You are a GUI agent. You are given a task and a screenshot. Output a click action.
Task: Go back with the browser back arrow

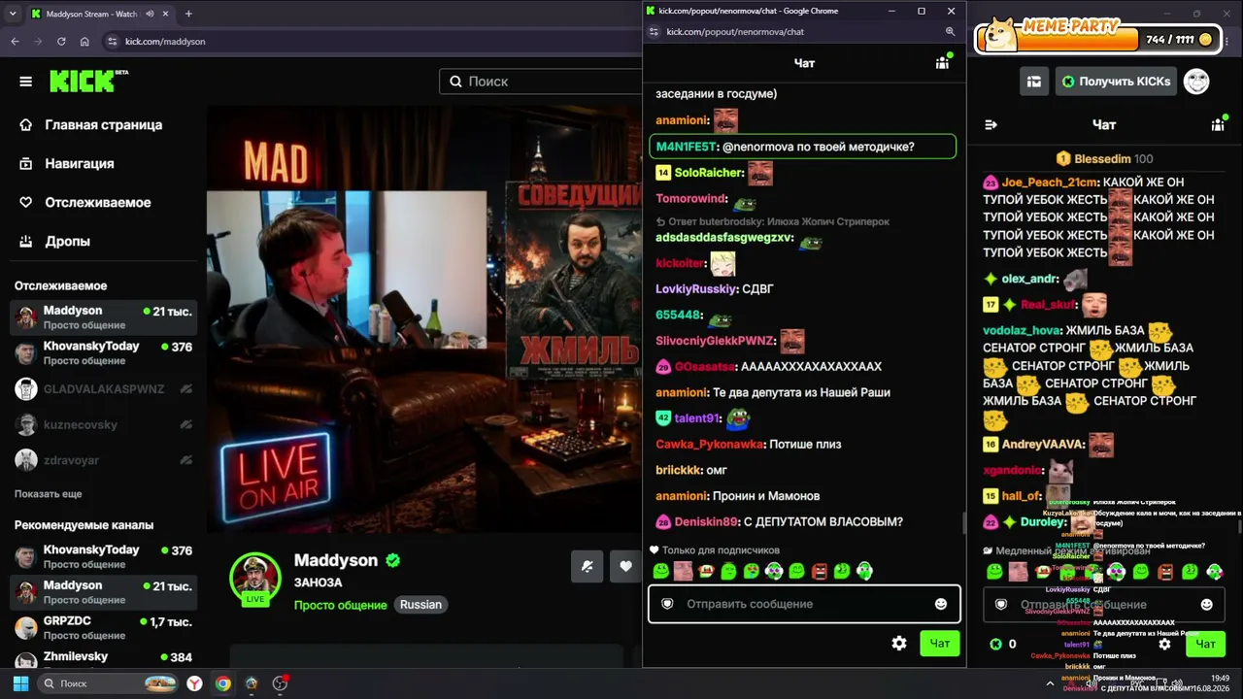pyautogui.click(x=15, y=42)
